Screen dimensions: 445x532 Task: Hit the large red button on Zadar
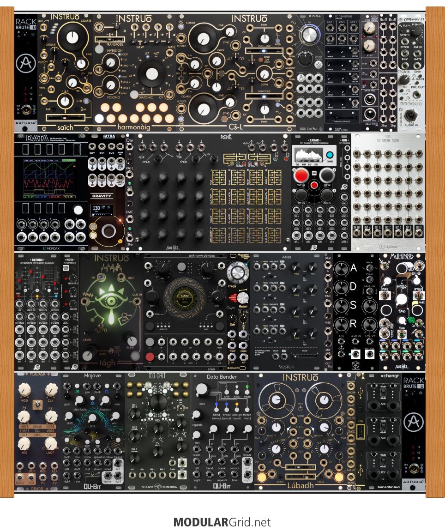tap(301, 175)
